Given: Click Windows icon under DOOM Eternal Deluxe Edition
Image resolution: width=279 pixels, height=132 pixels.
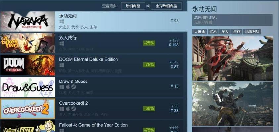Looking at the screenshot, I should pos(62,65).
